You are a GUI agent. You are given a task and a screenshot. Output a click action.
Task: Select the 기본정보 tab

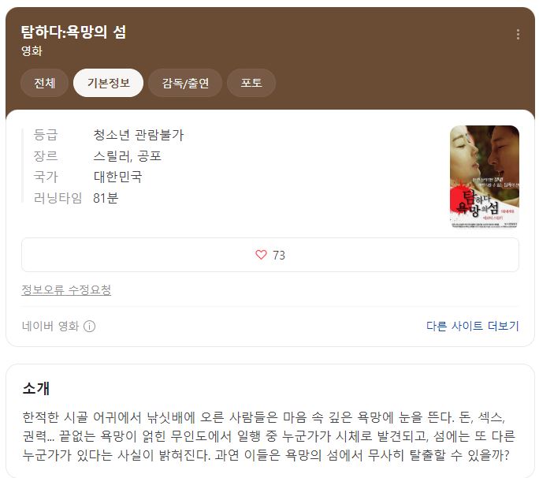(108, 83)
